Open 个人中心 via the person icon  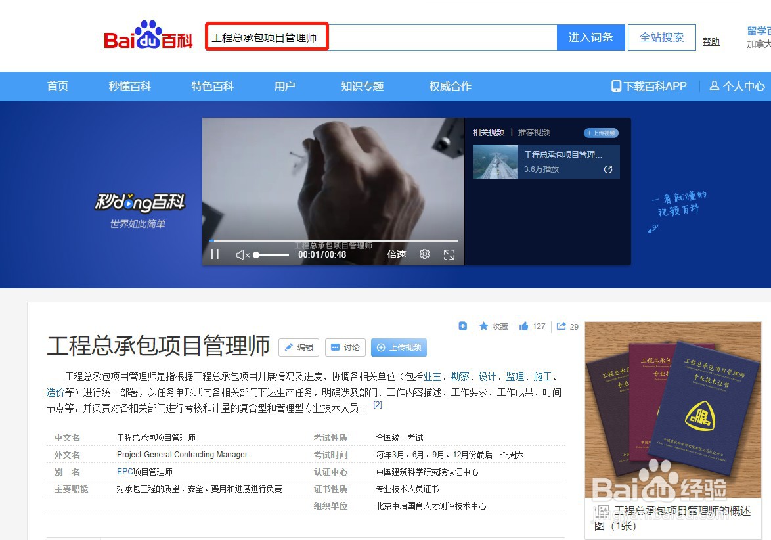[x=713, y=86]
